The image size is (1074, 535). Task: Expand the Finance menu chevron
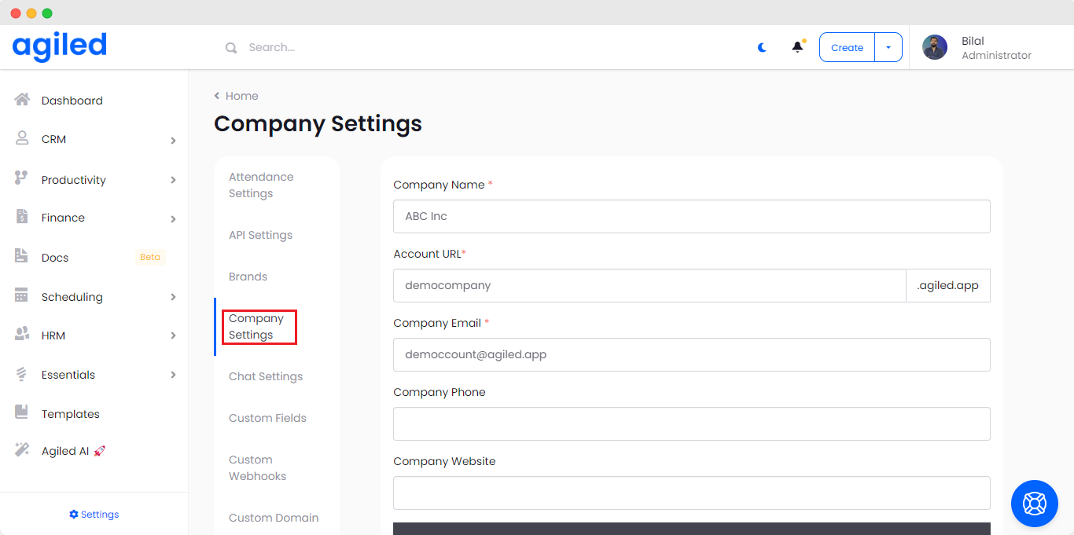[173, 218]
